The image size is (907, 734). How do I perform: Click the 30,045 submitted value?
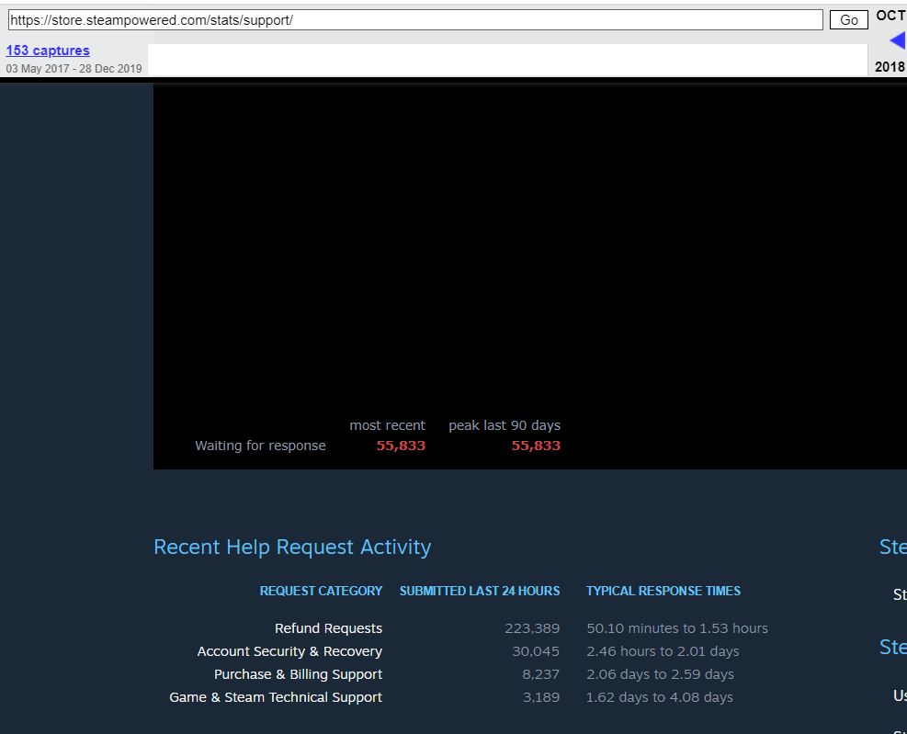[x=536, y=651]
